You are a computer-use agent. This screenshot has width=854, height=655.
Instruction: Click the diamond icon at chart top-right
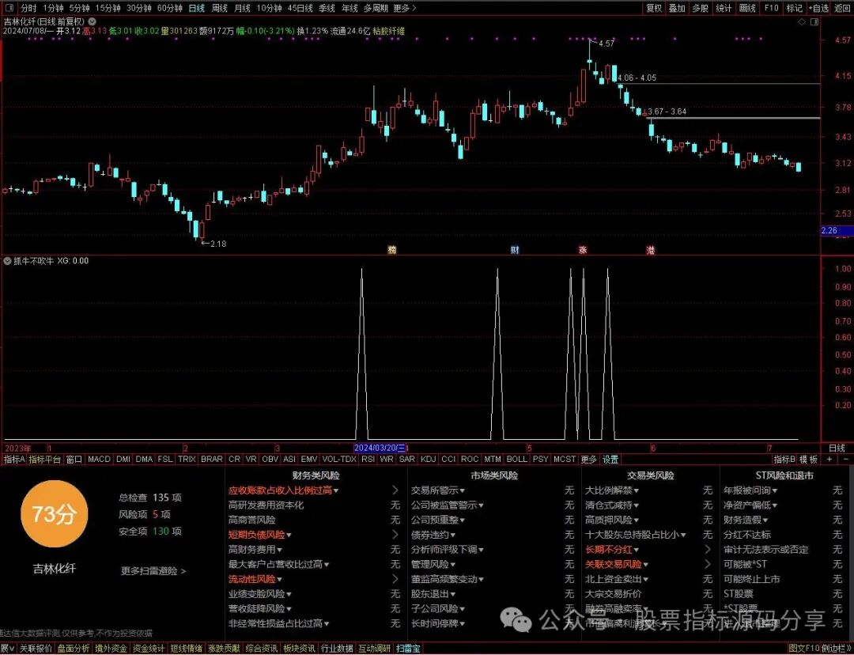pos(802,22)
